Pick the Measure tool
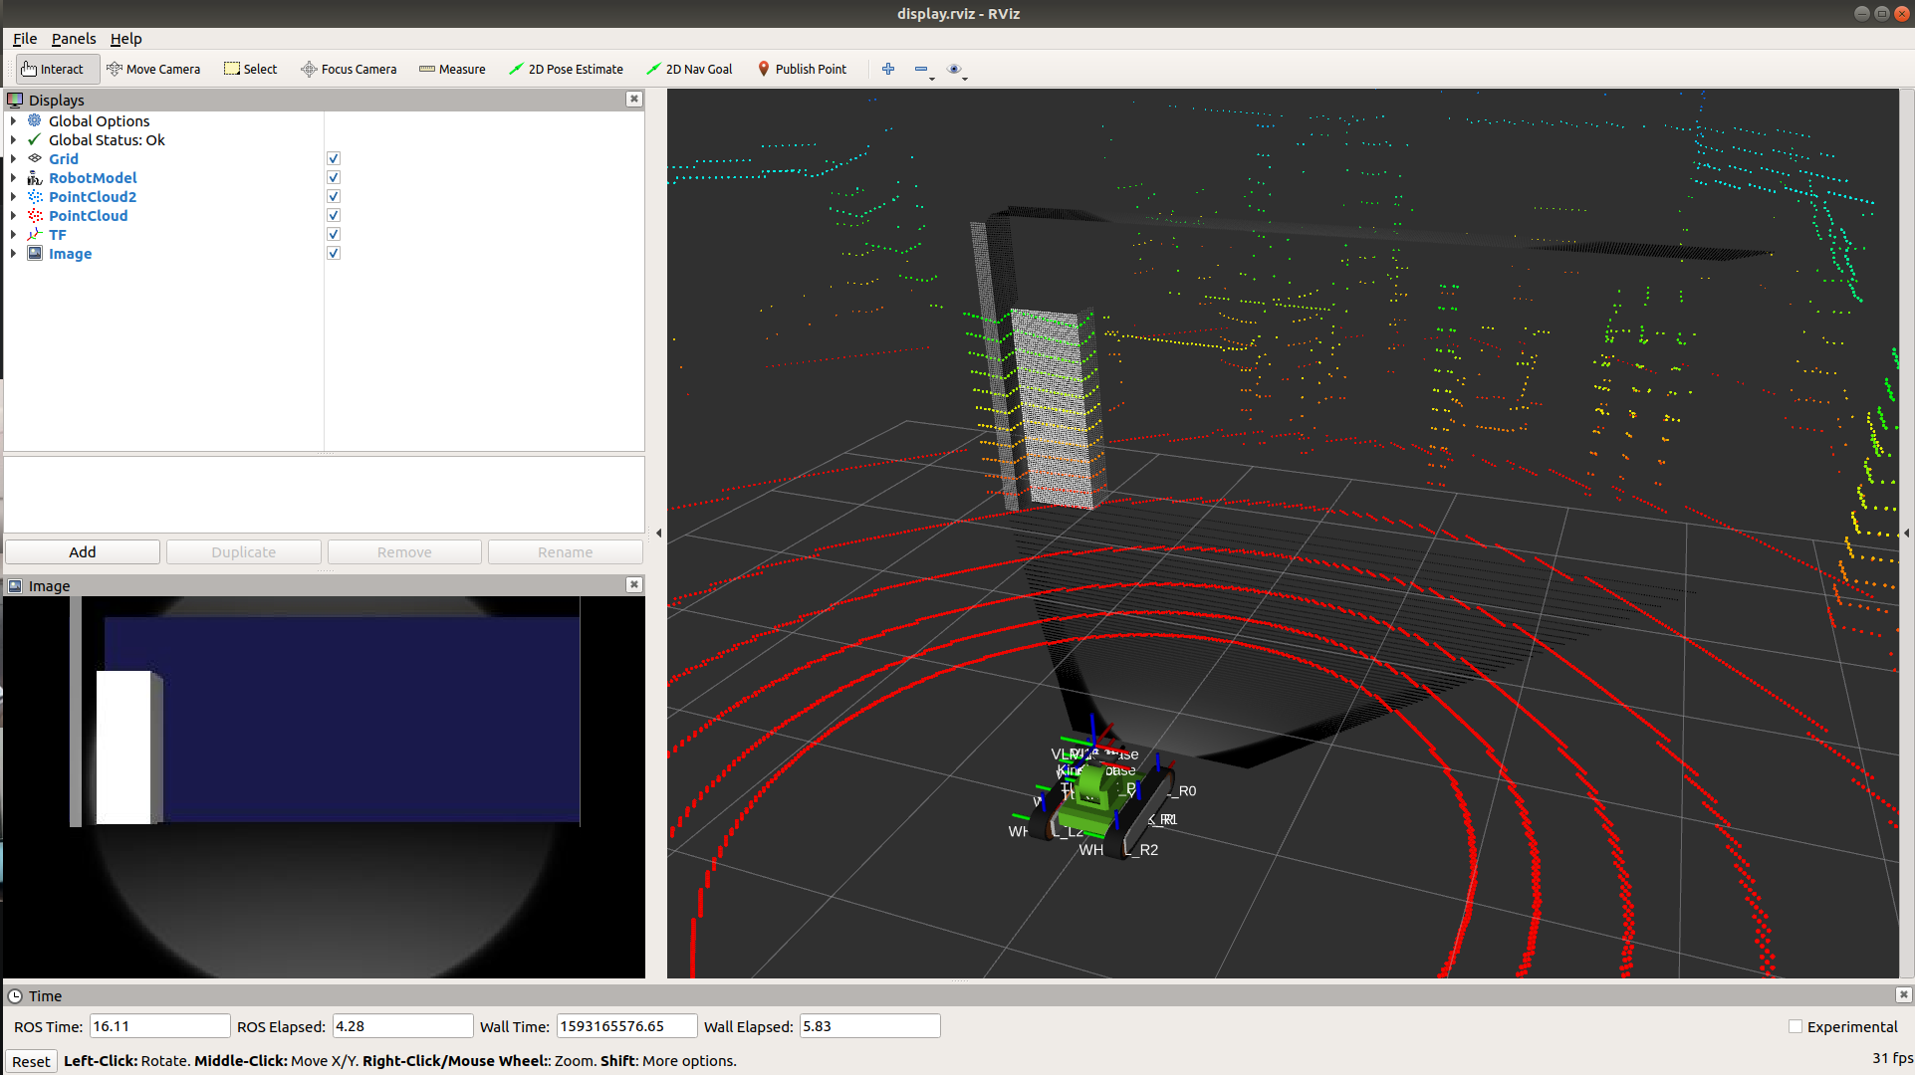This screenshot has height=1075, width=1915. pos(452,69)
